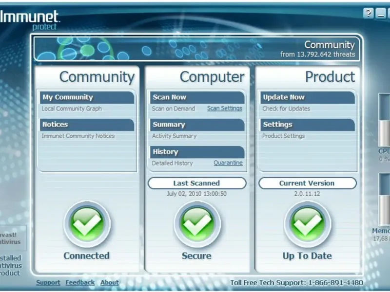Click Activity Summary text
The image size is (390, 292).
point(174,136)
